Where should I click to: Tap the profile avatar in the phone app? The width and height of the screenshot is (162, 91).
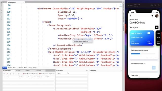[x=157, y=16]
